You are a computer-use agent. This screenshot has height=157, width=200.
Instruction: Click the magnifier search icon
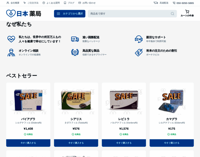click(x=172, y=14)
